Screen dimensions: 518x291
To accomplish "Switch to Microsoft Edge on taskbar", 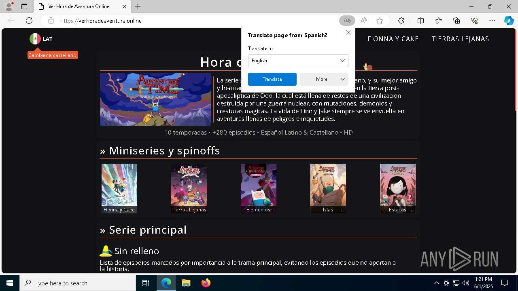I will [x=166, y=283].
